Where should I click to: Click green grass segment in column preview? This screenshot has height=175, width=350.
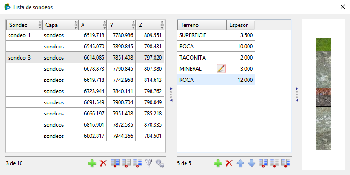click(323, 45)
